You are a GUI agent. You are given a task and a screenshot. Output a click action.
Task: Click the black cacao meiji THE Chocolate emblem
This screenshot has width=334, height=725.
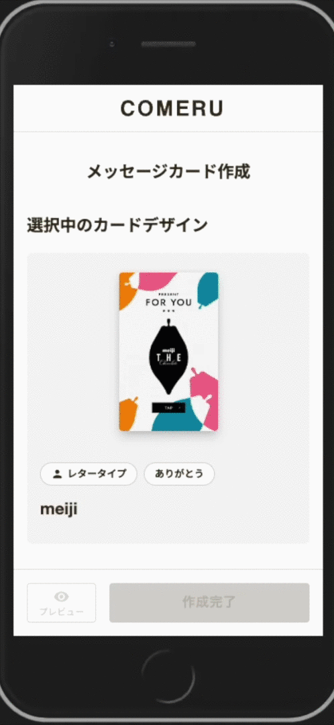[168, 357]
